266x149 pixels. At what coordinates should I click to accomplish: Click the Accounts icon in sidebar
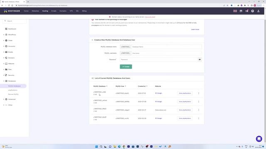point(6,46)
